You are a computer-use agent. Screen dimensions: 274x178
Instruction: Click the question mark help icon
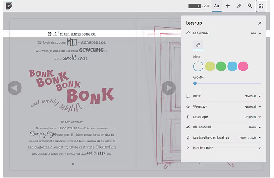tap(188, 148)
